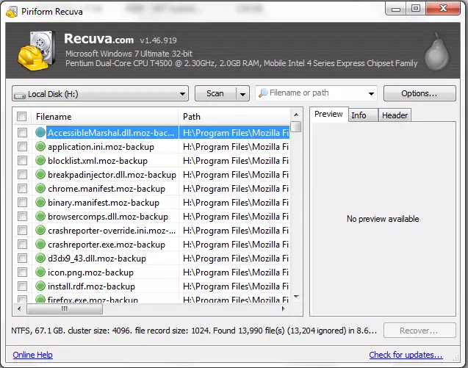Viewport: 468px width, 368px height.
Task: Click the green status dot for crashreporter-override.ini file
Action: coord(40,230)
